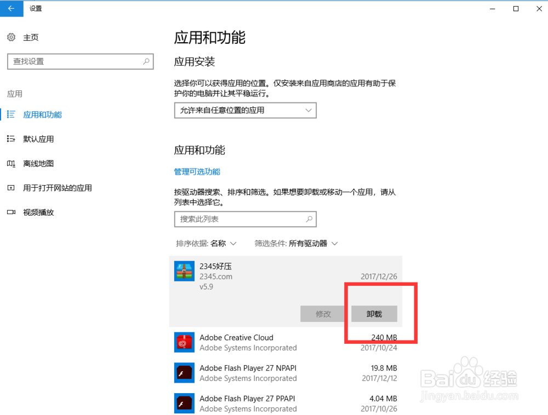The width and height of the screenshot is (548, 415).
Task: Expand the 允许来自任意位置的应用 dropdown
Action: (x=246, y=110)
